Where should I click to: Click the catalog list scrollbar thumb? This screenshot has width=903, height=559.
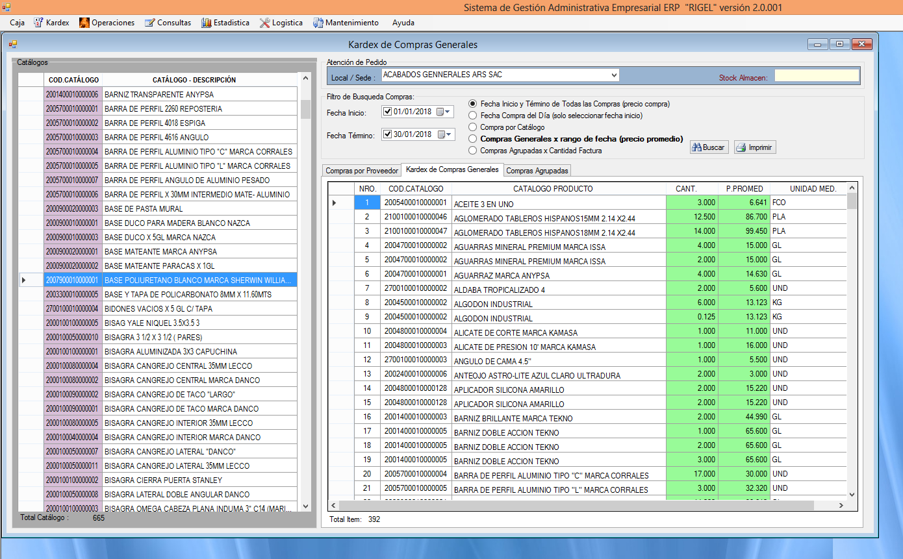(x=305, y=109)
